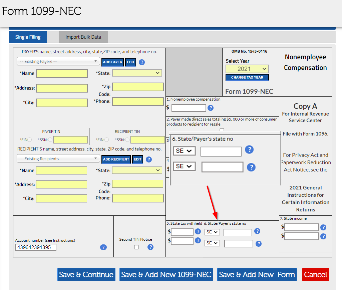Open help for State tax withheld amount
The image size is (342, 290).
[x=198, y=231]
